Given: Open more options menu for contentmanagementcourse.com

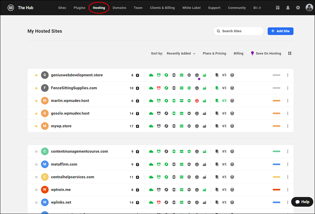Looking at the screenshot, I should pos(288,152).
